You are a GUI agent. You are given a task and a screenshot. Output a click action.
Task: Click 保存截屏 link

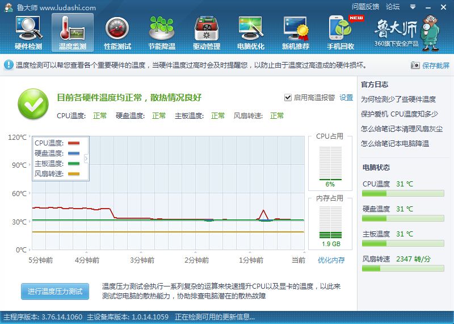[435, 65]
